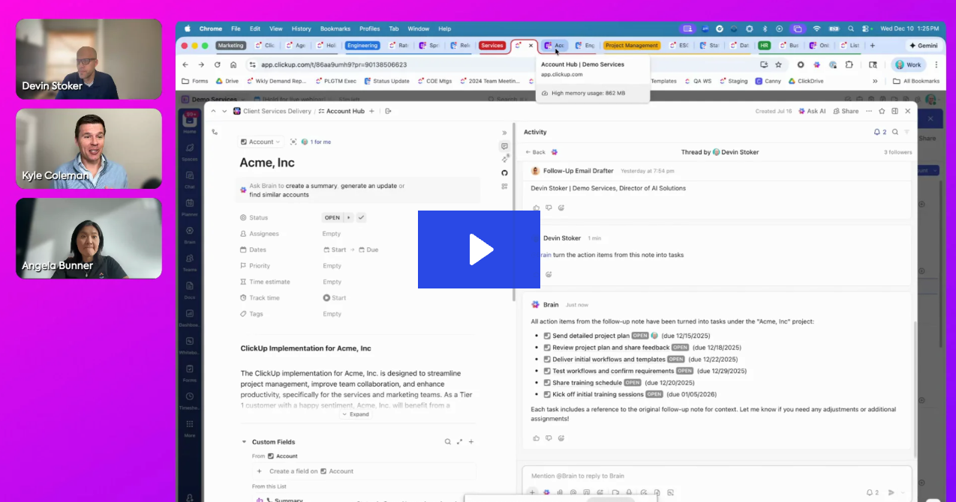Image resolution: width=956 pixels, height=502 pixels.
Task: Expand custom fields to full view
Action: [x=459, y=442]
